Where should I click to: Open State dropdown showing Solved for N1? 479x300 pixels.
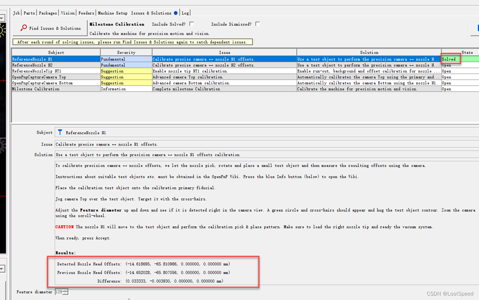(x=460, y=59)
